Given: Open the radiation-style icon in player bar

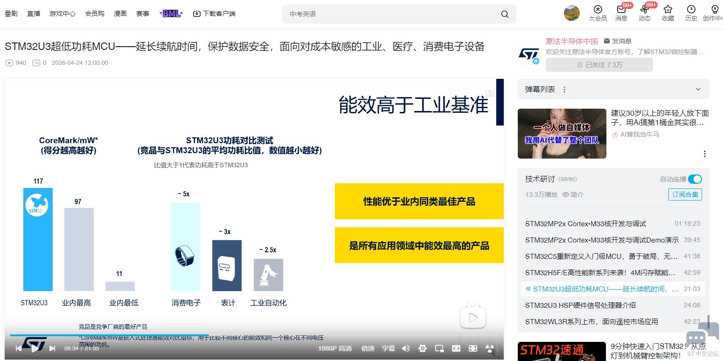Looking at the screenshot, I should (x=490, y=348).
